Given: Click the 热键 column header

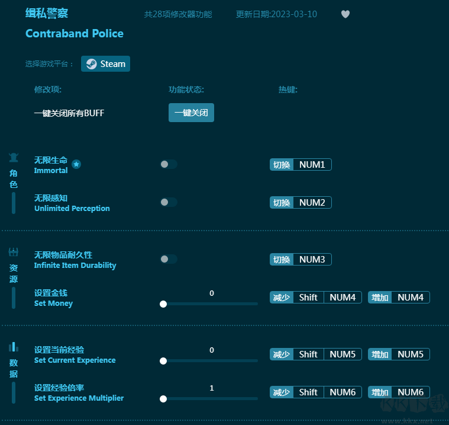Looking at the screenshot, I should 288,90.
